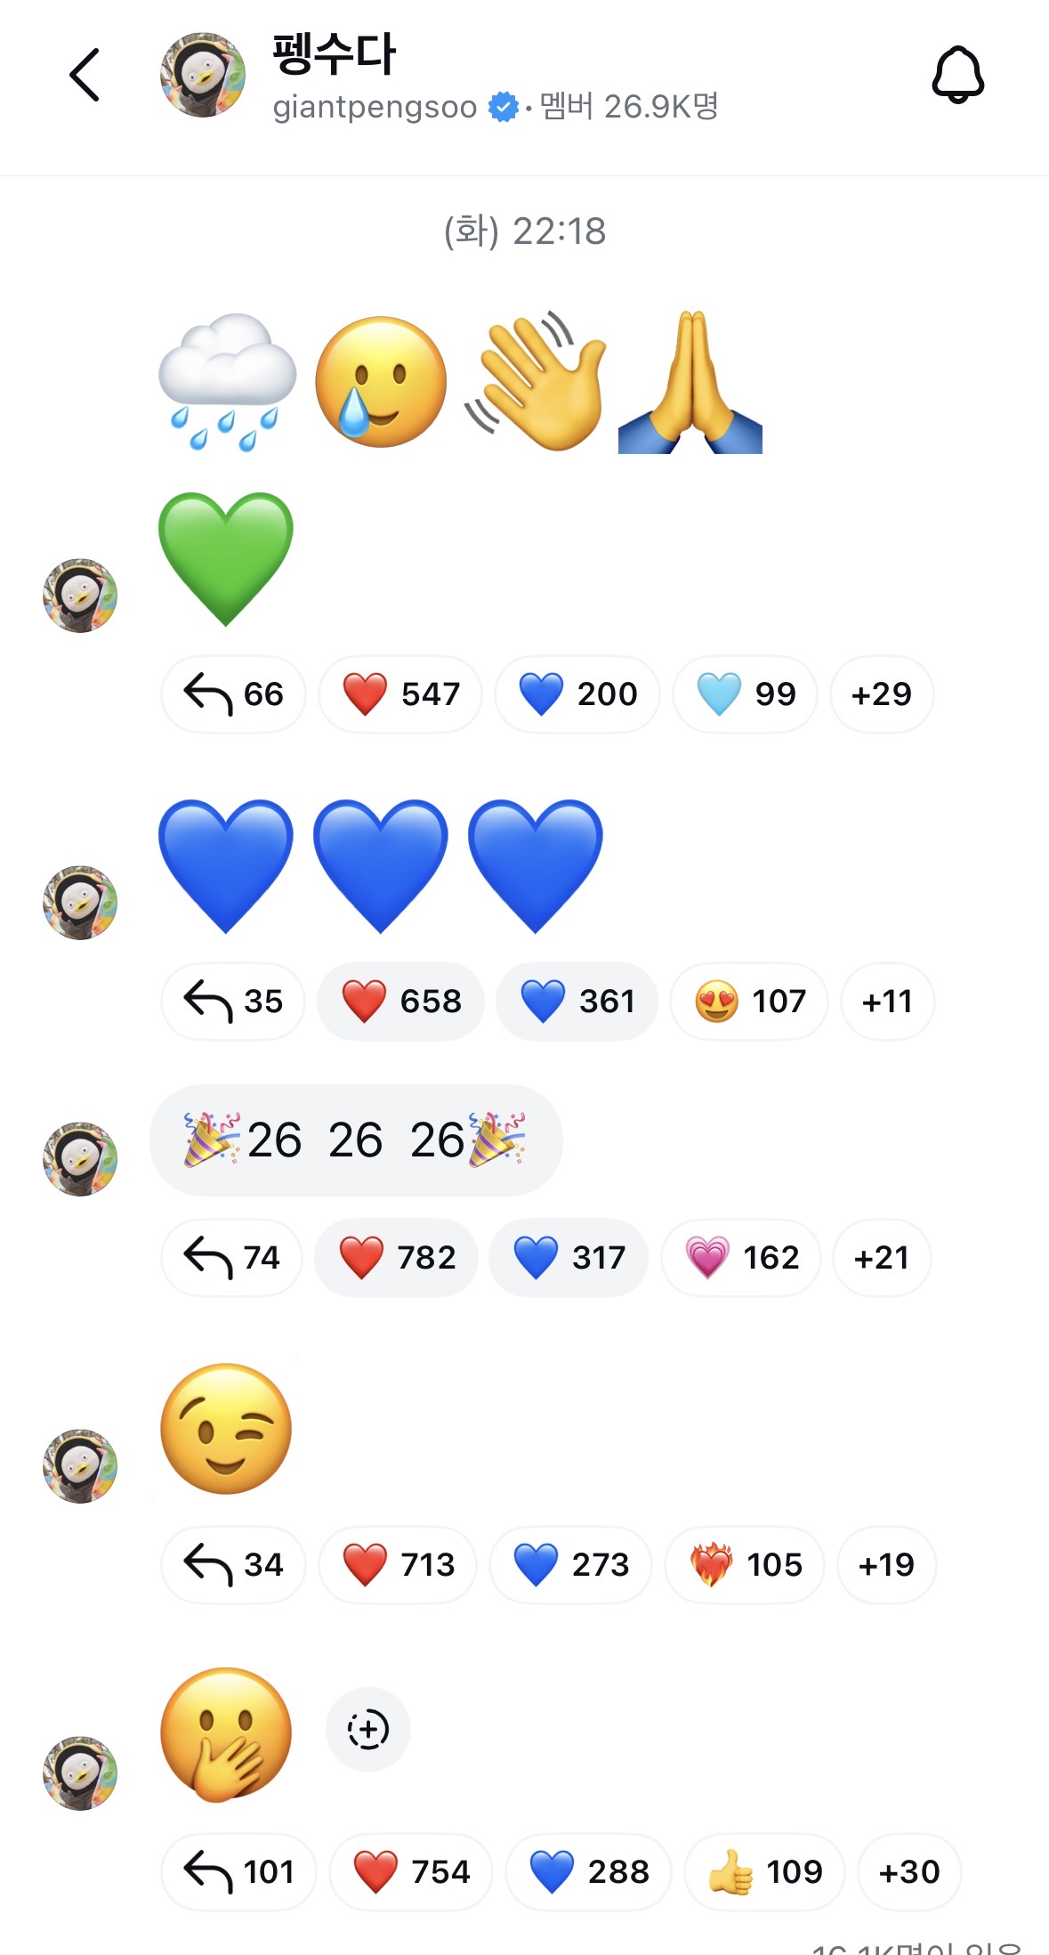Tap the channel profile picture in the header
The width and height of the screenshot is (1049, 1955).
(203, 75)
